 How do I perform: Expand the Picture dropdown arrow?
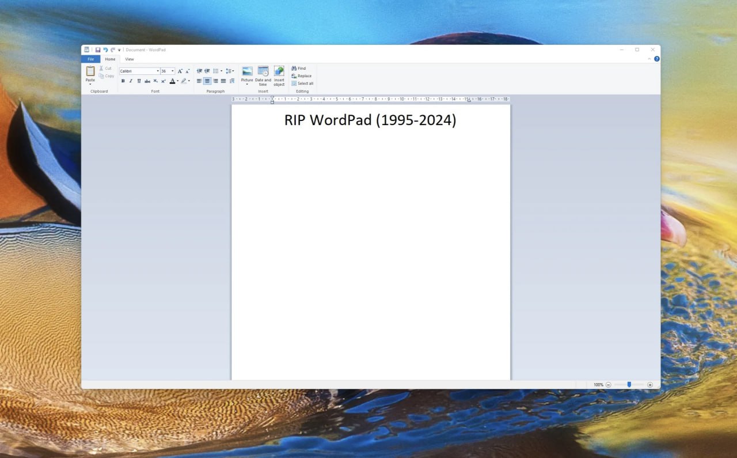(247, 84)
